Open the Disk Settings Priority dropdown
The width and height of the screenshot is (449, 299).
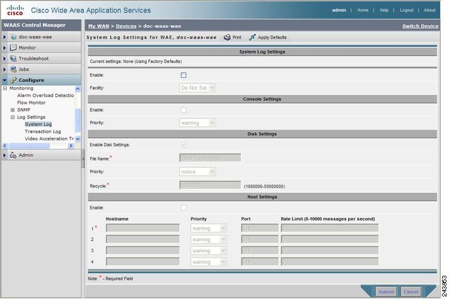pos(197,172)
